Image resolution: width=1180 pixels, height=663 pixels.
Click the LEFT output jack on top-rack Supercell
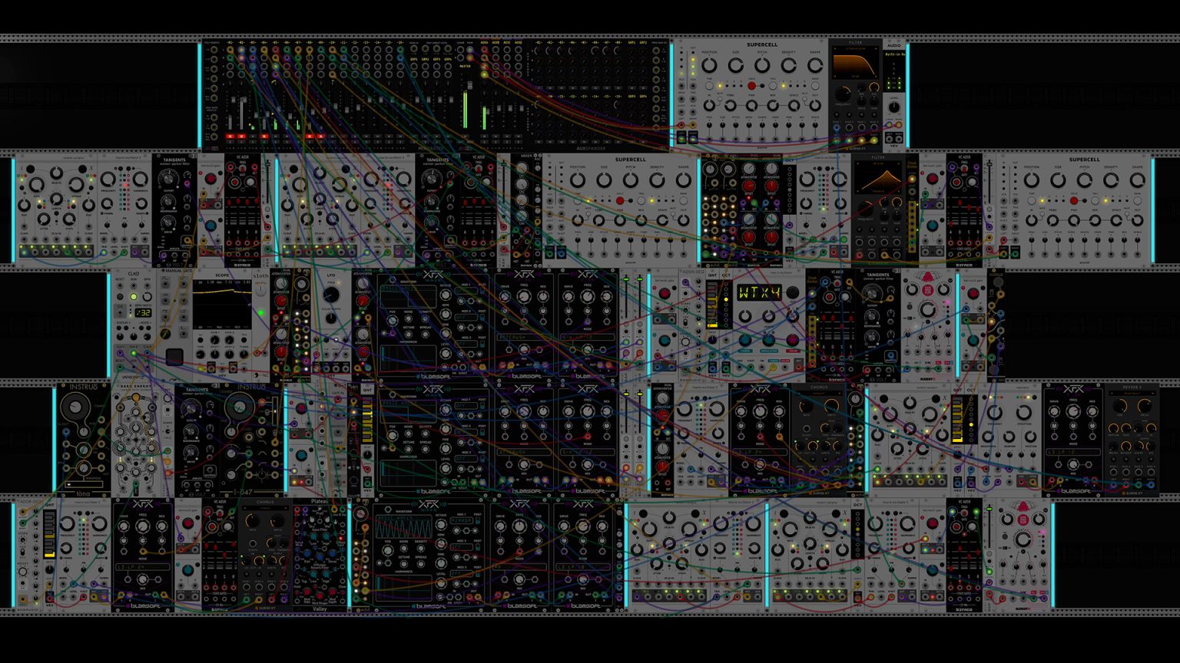tap(681, 139)
